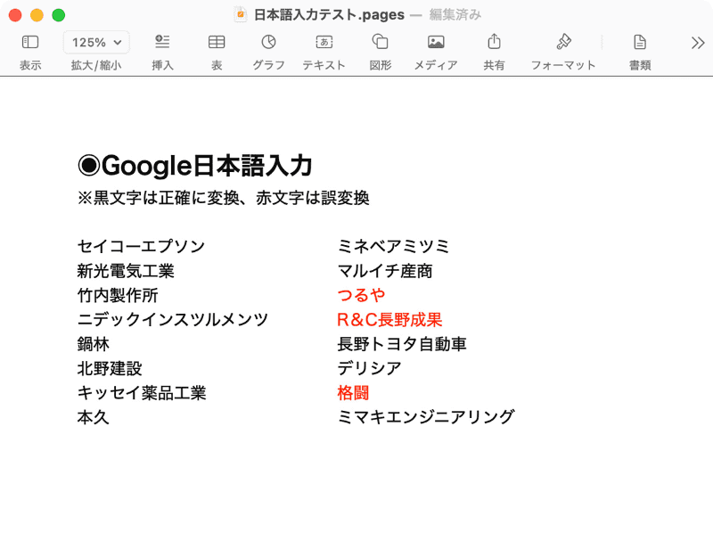Click the text 北野建設
Viewport: 713px width, 541px height.
[110, 369]
